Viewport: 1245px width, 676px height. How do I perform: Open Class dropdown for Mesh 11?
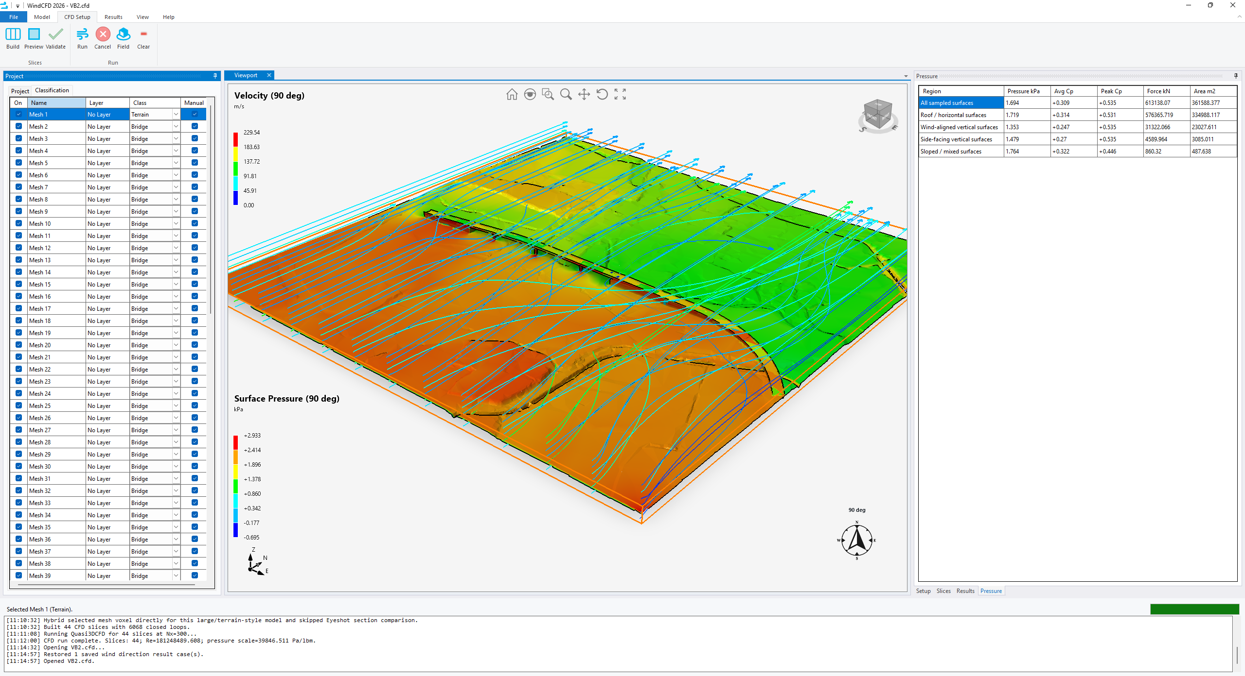(x=176, y=236)
